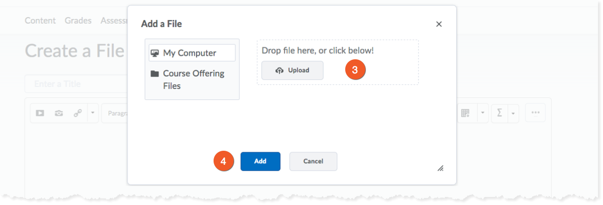Click the Insert Quicklink chain icon

78,114
